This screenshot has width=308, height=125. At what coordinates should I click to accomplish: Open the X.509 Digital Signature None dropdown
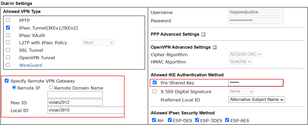[241, 91]
